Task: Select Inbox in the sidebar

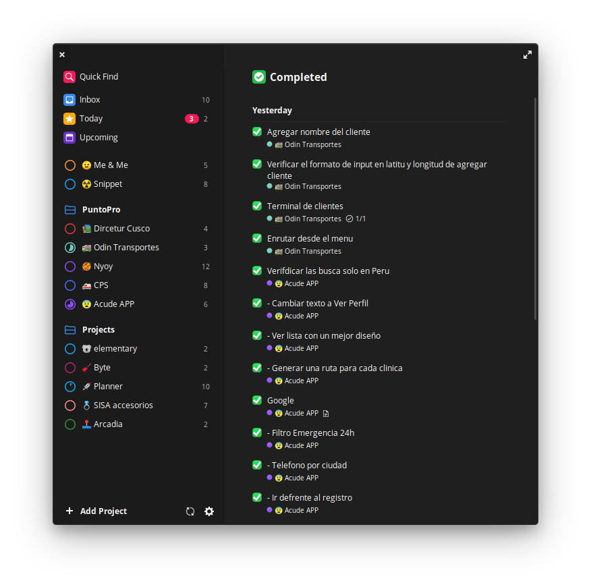Action: tap(136, 100)
